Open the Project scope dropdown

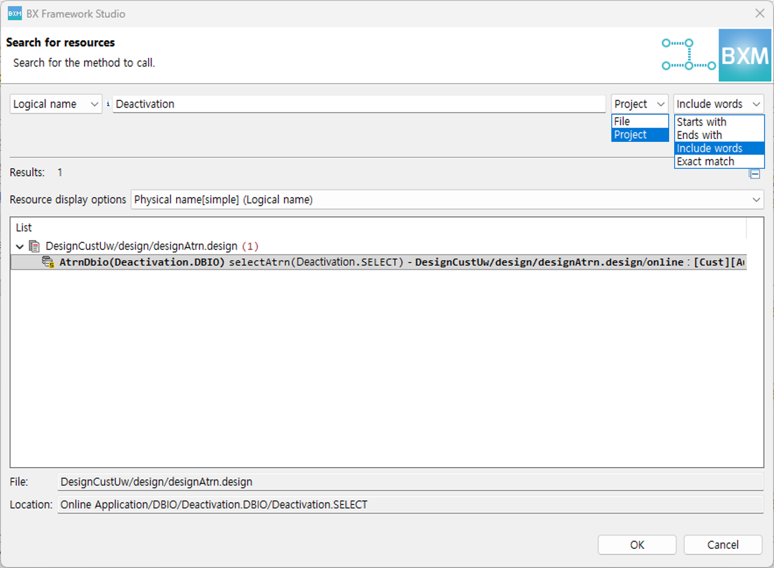(x=639, y=104)
